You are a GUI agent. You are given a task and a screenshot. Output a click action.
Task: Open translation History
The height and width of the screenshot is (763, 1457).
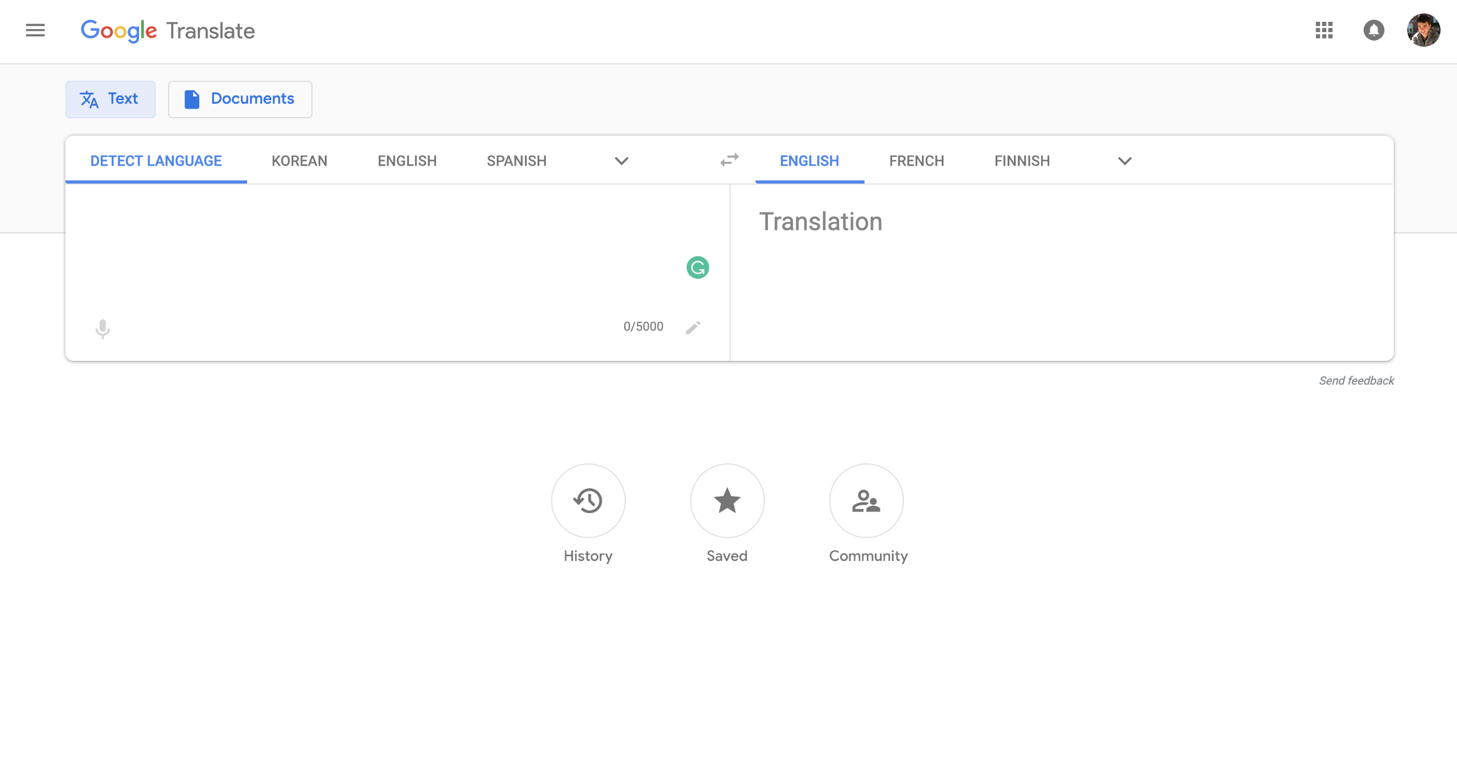pyautogui.click(x=588, y=500)
